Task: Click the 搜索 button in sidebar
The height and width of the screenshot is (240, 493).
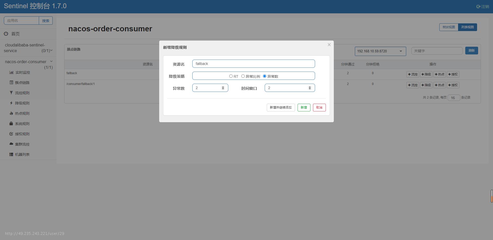Action: click(x=46, y=21)
